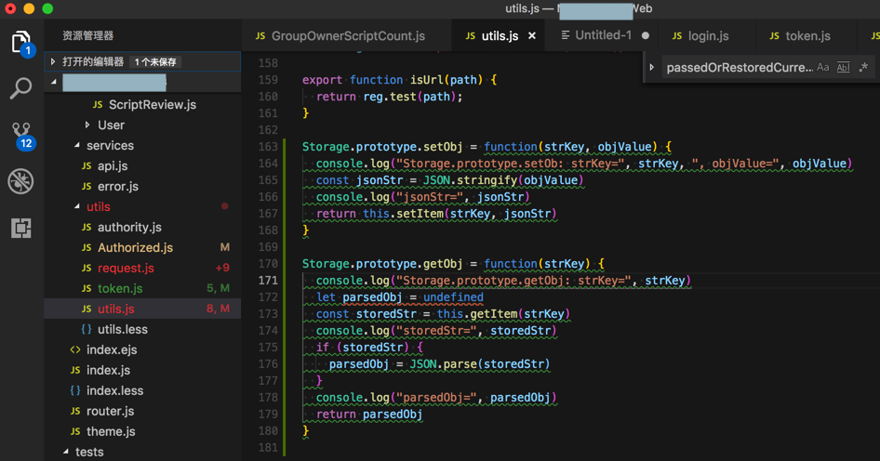This screenshot has height=461, width=880.
Task: Expand the 打开的编辑器 section
Action: 93,61
